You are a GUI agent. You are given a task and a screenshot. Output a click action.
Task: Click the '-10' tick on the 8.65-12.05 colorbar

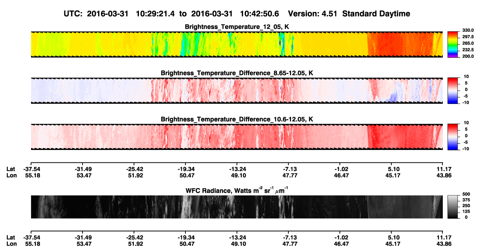(465, 102)
